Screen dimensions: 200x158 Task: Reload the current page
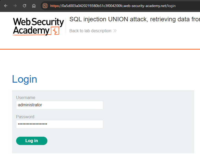point(24,6)
